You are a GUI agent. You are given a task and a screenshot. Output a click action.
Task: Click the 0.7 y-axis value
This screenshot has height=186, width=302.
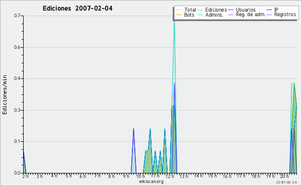[17, 16]
